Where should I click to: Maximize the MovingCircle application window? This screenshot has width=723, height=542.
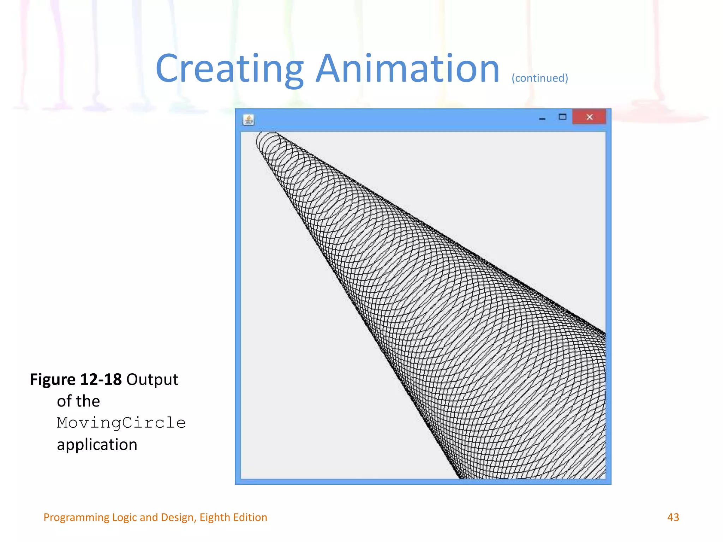pyautogui.click(x=562, y=117)
